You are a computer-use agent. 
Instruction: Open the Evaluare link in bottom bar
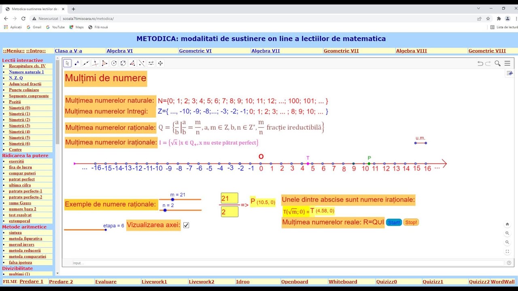[106, 282]
